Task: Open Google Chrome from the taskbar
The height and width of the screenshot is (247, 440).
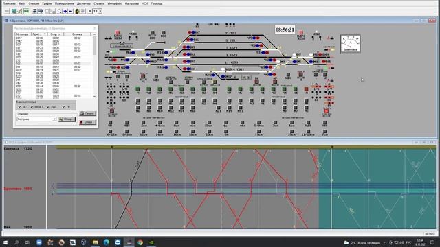Action: tap(140, 242)
